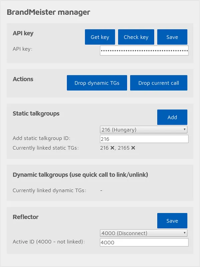Open the 216 (Hungary) talkgroup dropdown
The width and height of the screenshot is (200, 267).
(x=144, y=129)
